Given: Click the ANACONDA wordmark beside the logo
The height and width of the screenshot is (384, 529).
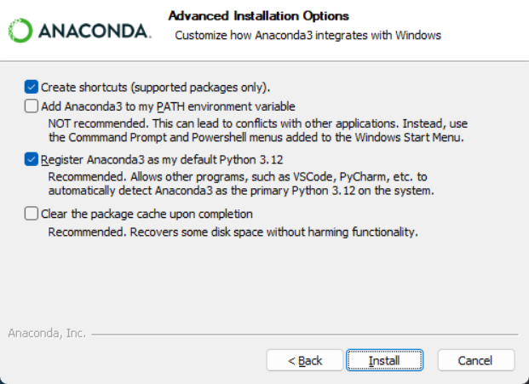Looking at the screenshot, I should tap(95, 31).
